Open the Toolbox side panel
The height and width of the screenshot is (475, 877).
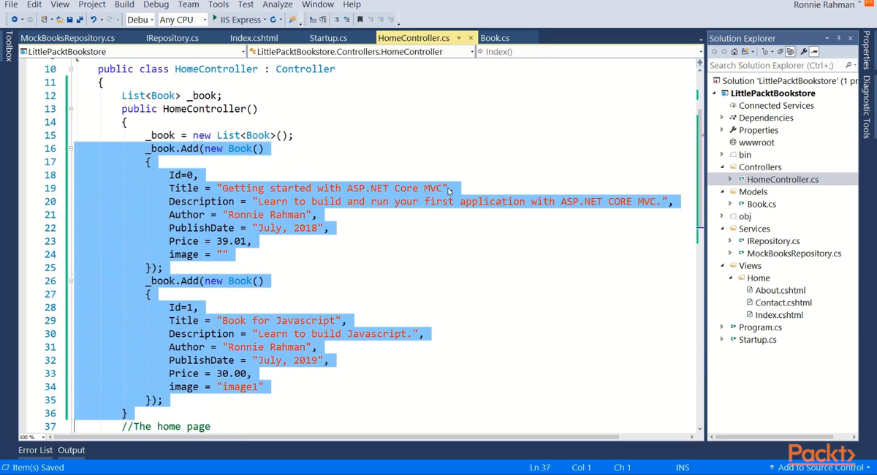(x=8, y=45)
